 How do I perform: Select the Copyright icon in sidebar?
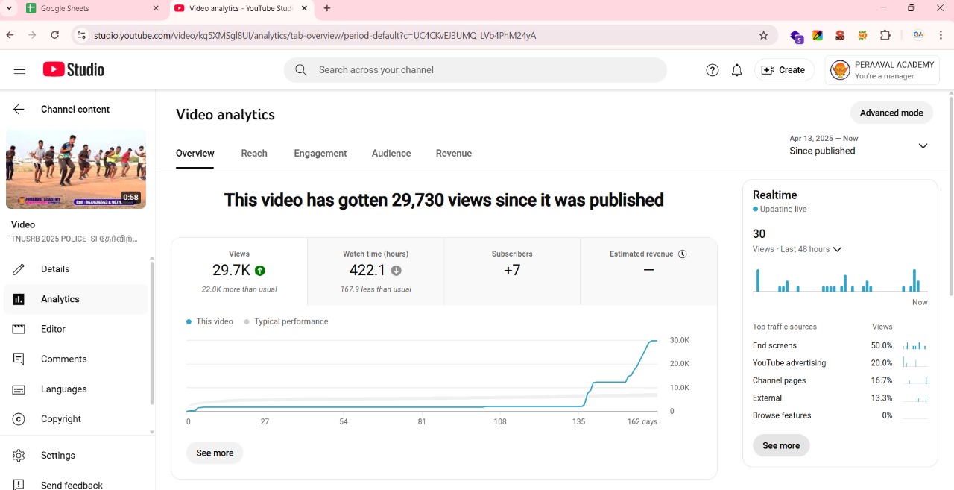click(x=19, y=419)
